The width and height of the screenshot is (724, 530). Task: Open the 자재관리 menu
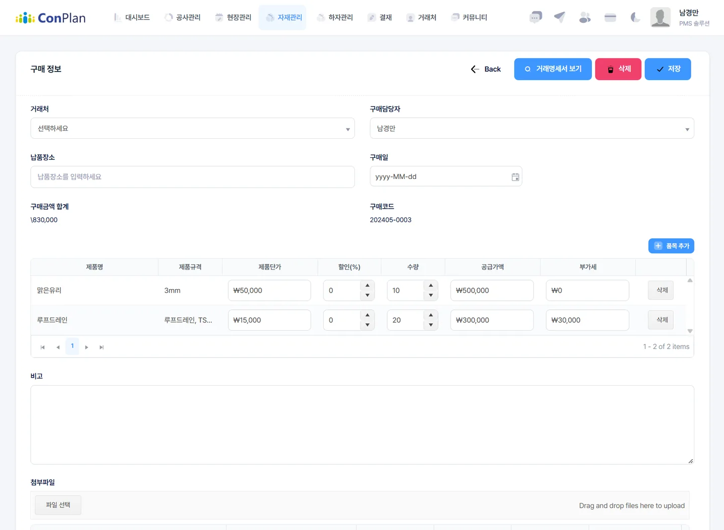283,18
